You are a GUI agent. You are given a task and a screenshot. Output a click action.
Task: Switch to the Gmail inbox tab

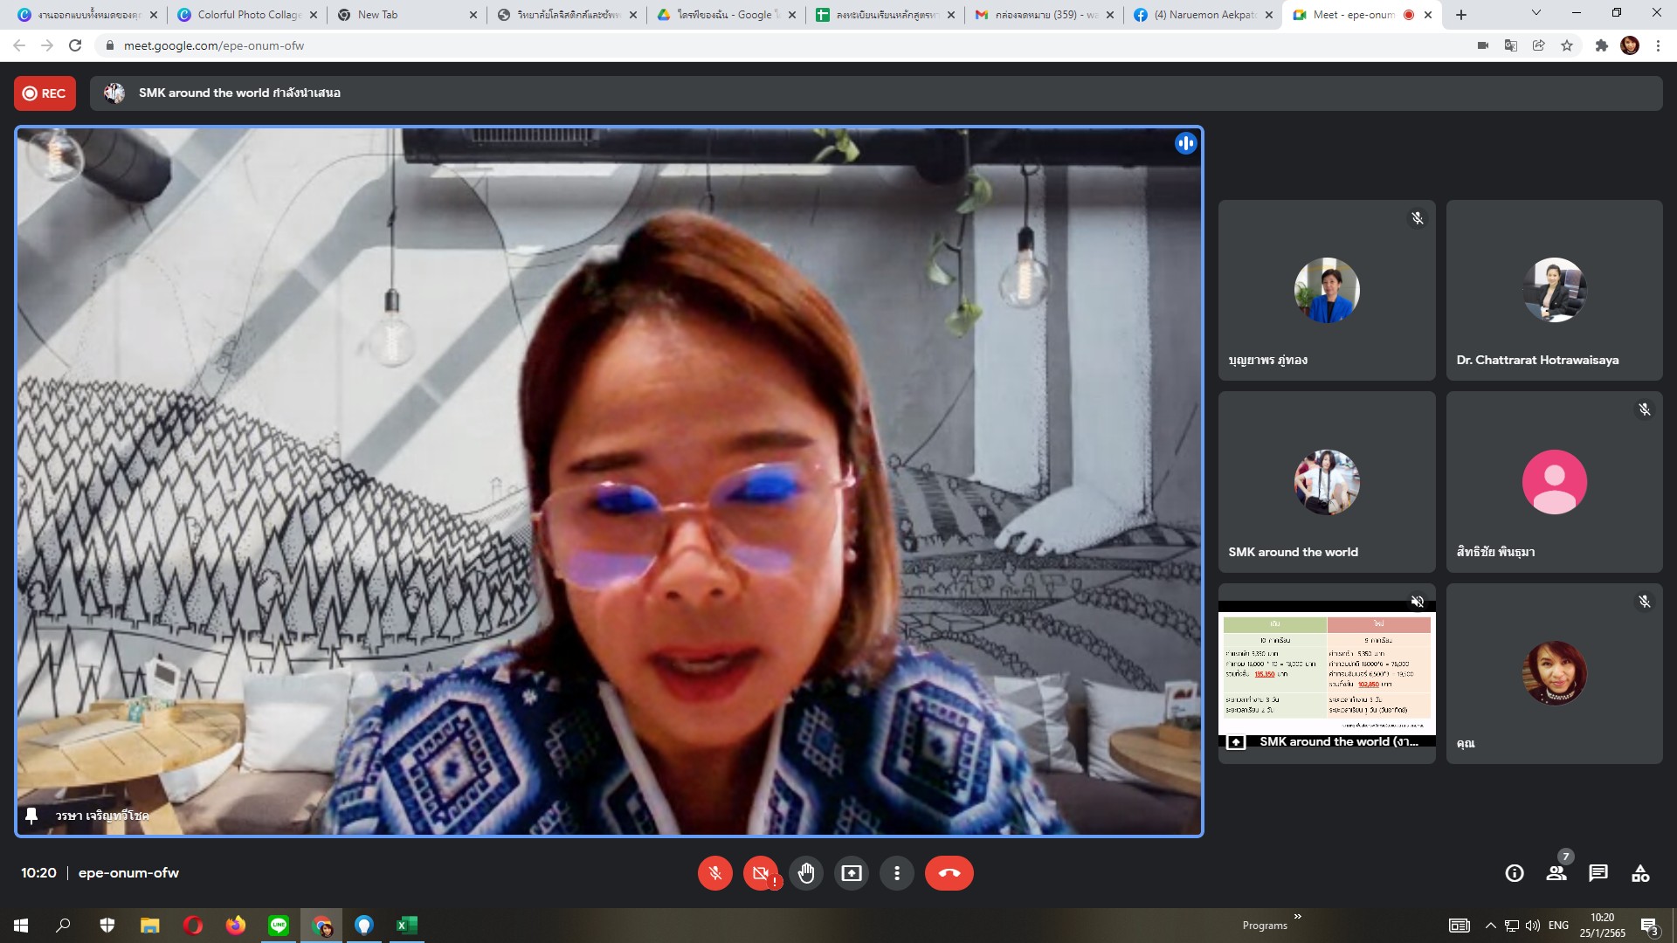(x=1036, y=15)
